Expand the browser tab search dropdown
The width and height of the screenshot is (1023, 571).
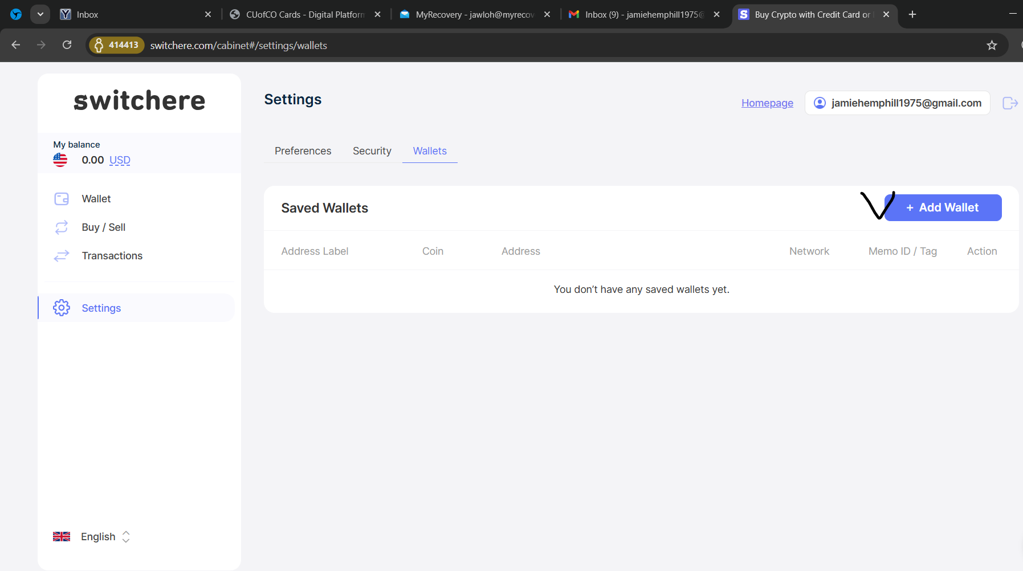coord(40,14)
